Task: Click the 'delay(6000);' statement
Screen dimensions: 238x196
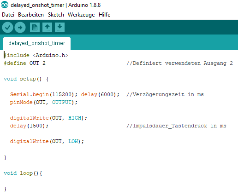Action: point(100,94)
